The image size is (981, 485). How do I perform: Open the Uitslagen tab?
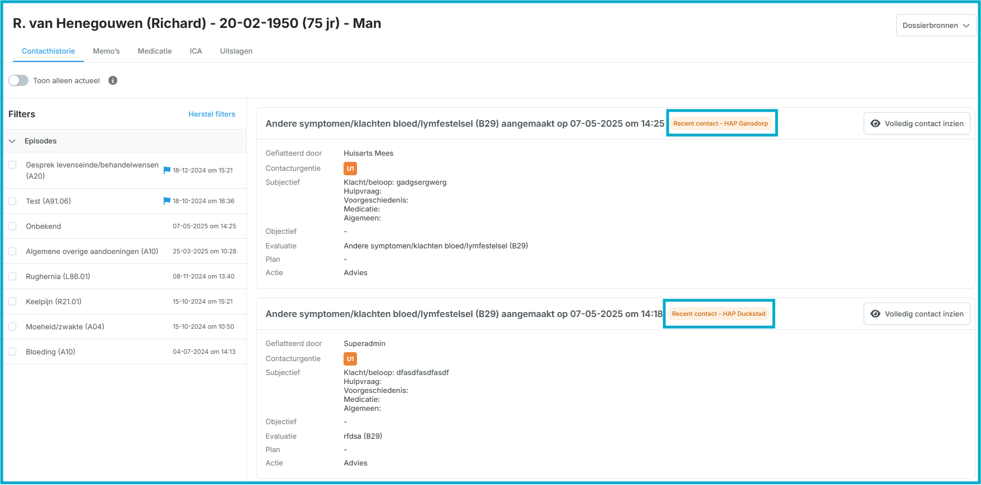tap(236, 51)
